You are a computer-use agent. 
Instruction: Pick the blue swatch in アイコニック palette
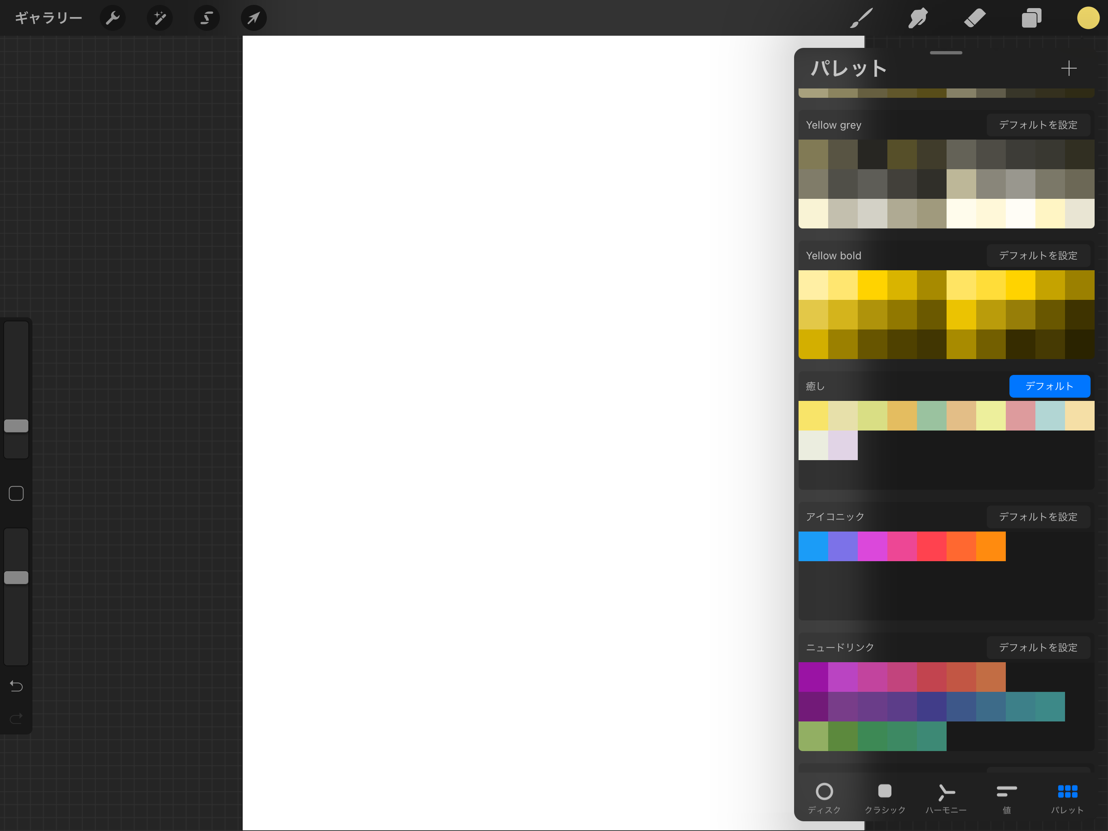pyautogui.click(x=813, y=546)
